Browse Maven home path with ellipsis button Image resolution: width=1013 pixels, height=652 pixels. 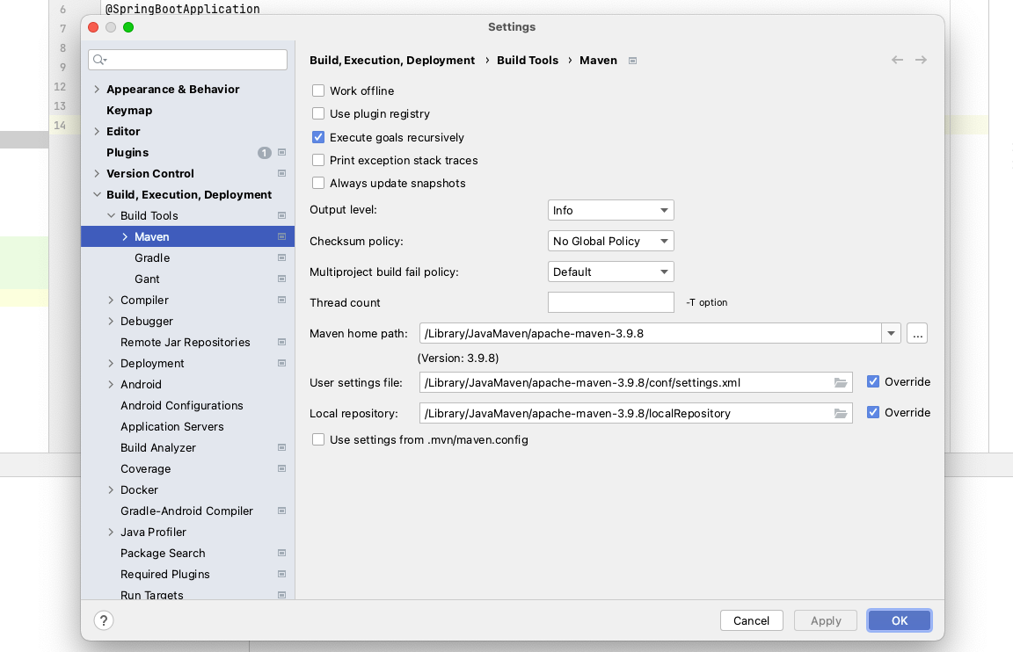(x=917, y=334)
